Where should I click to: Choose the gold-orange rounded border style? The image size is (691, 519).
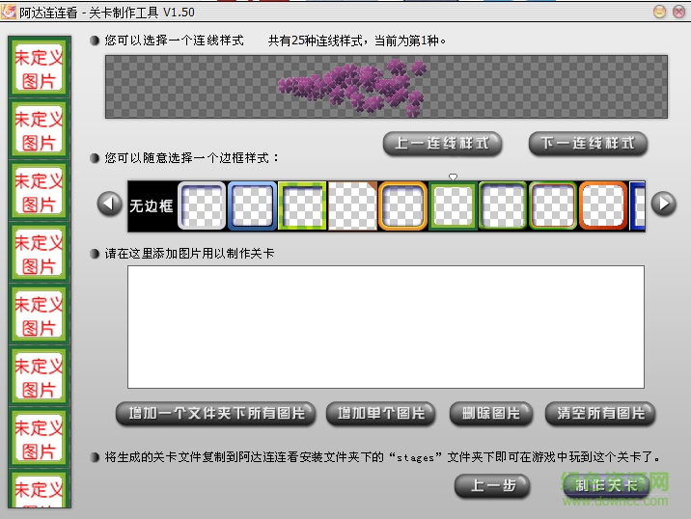(x=402, y=205)
